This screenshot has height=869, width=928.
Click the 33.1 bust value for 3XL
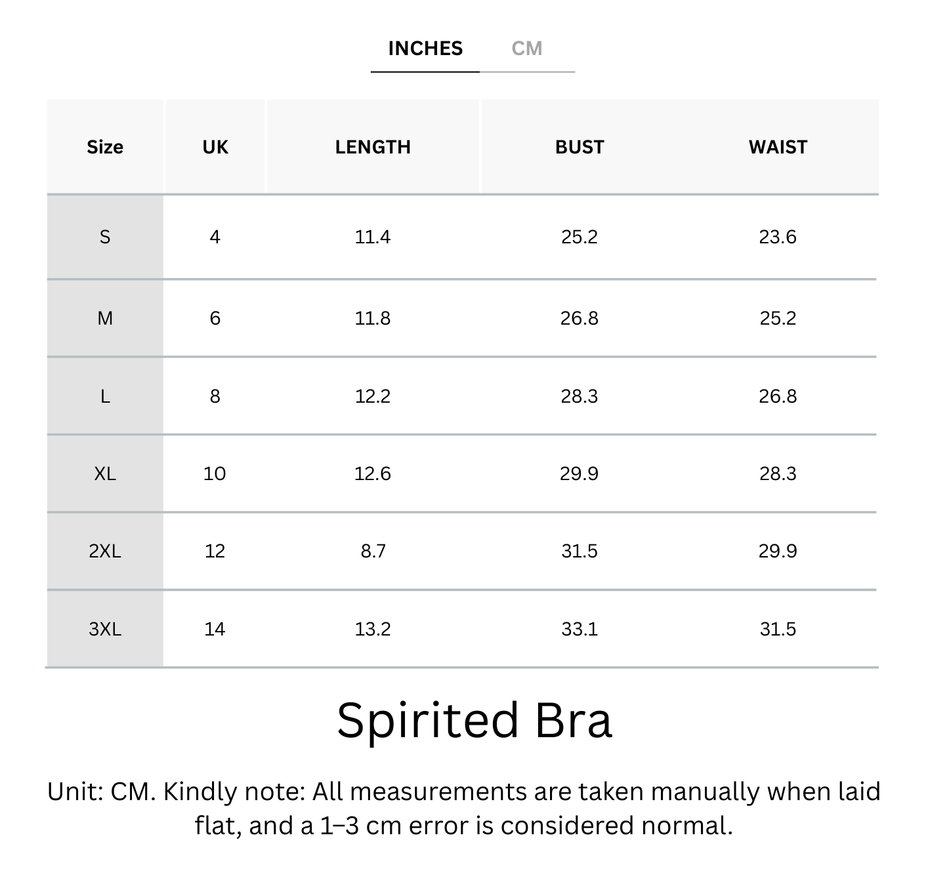pos(580,629)
